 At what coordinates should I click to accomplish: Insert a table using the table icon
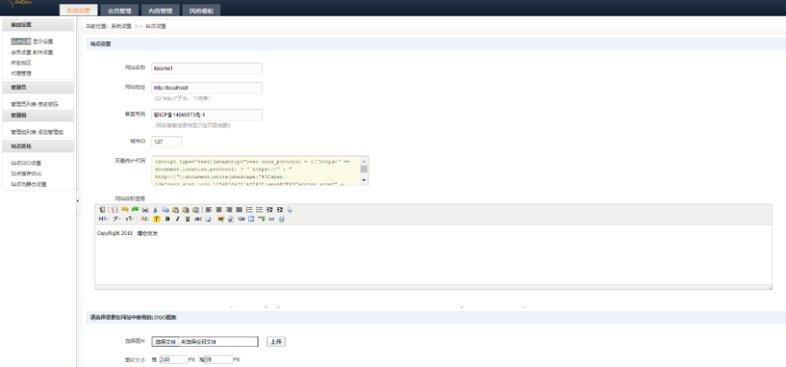coord(251,218)
